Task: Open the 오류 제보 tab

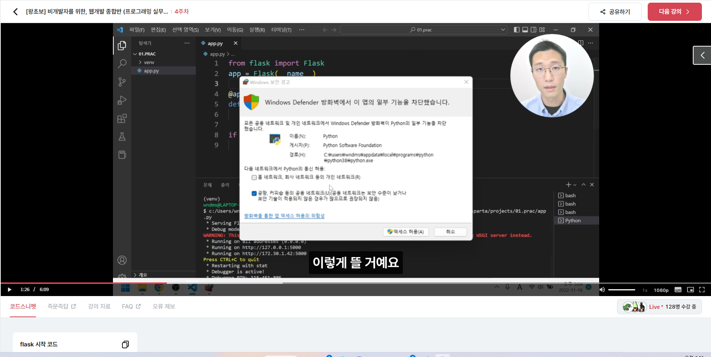Action: coord(164,306)
